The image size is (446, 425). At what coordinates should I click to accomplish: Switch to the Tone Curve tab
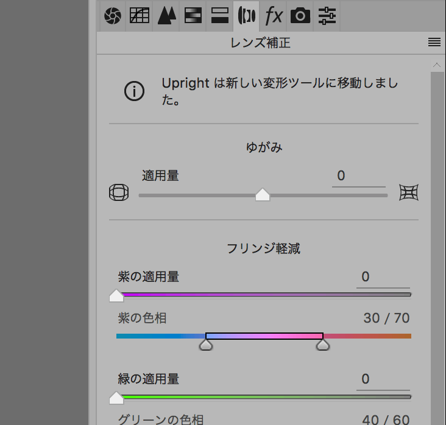click(x=140, y=16)
